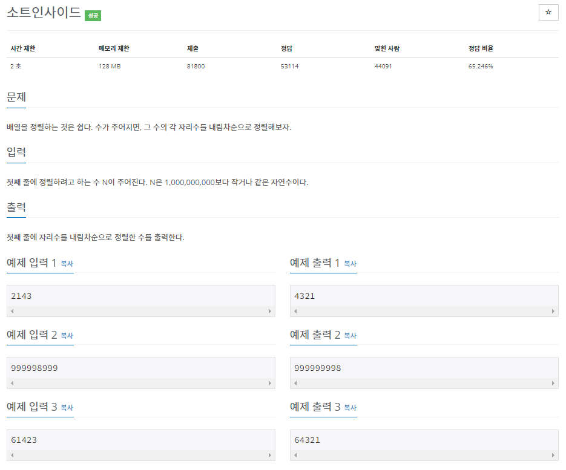This screenshot has height=470, width=566.
Task: Click the correct count 53114
Action: (x=289, y=67)
